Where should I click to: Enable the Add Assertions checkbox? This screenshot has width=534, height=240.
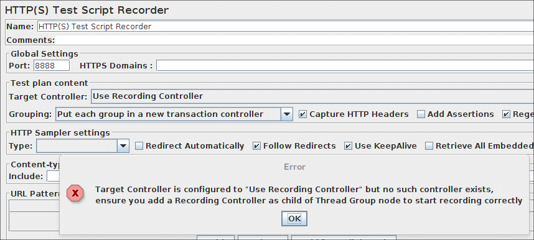[x=421, y=114]
